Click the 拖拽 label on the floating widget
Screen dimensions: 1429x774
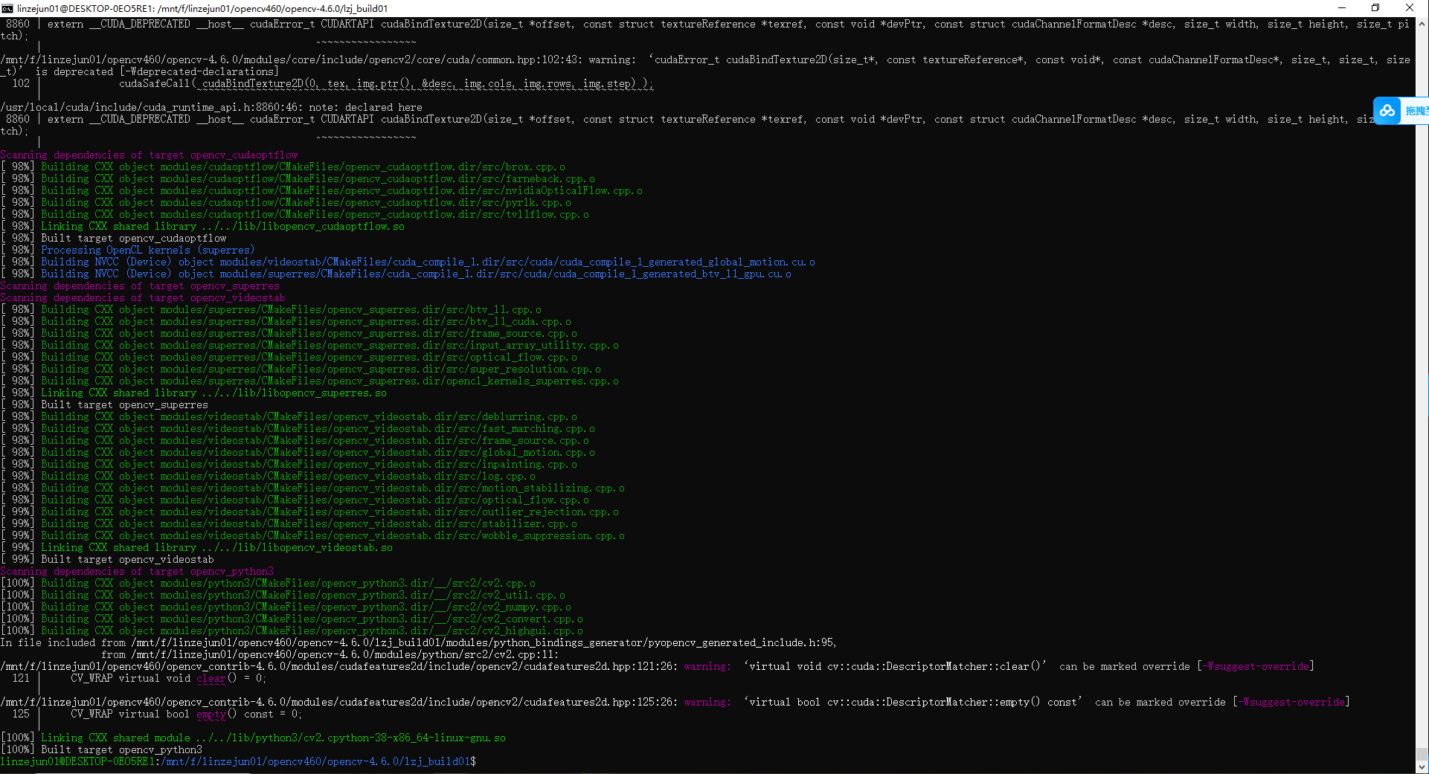1416,110
